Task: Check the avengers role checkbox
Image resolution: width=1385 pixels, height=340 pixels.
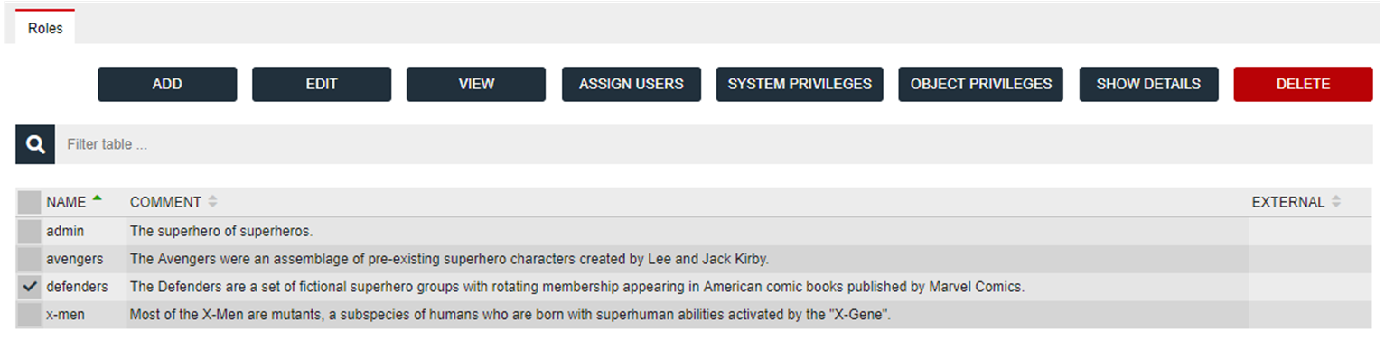Action: pos(29,259)
